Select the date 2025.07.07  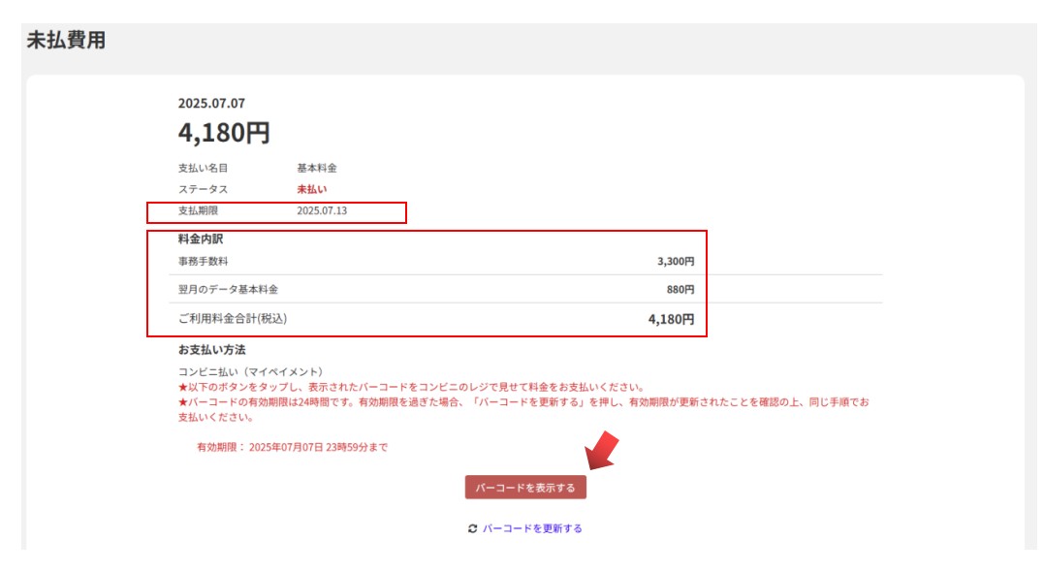[211, 103]
